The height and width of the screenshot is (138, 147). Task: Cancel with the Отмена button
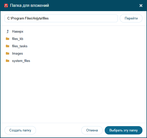click(x=92, y=130)
